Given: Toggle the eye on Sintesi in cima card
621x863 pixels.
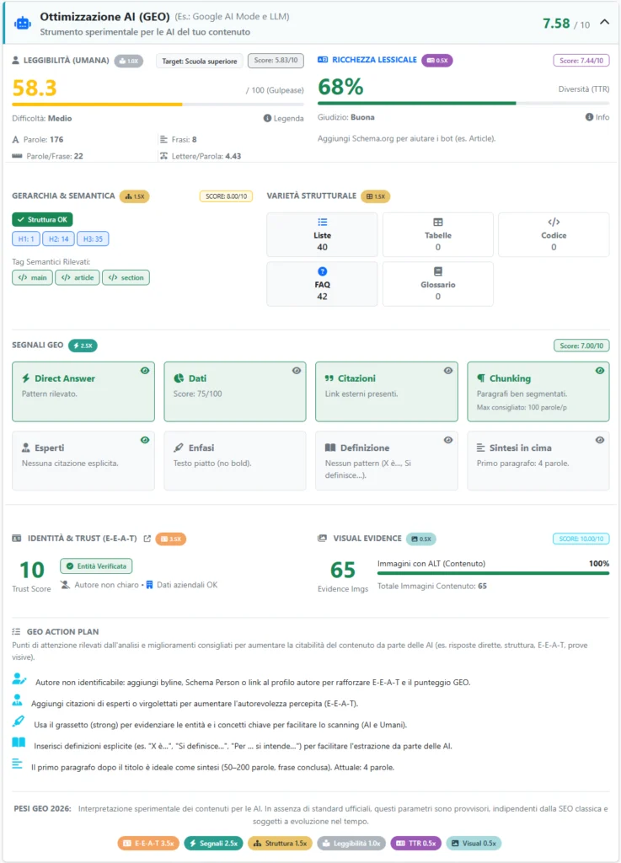Looking at the screenshot, I should coord(599,439).
